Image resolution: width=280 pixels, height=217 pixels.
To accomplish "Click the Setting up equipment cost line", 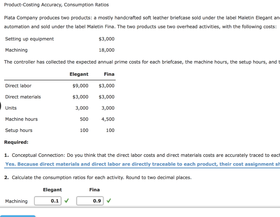I will click(x=29, y=39).
